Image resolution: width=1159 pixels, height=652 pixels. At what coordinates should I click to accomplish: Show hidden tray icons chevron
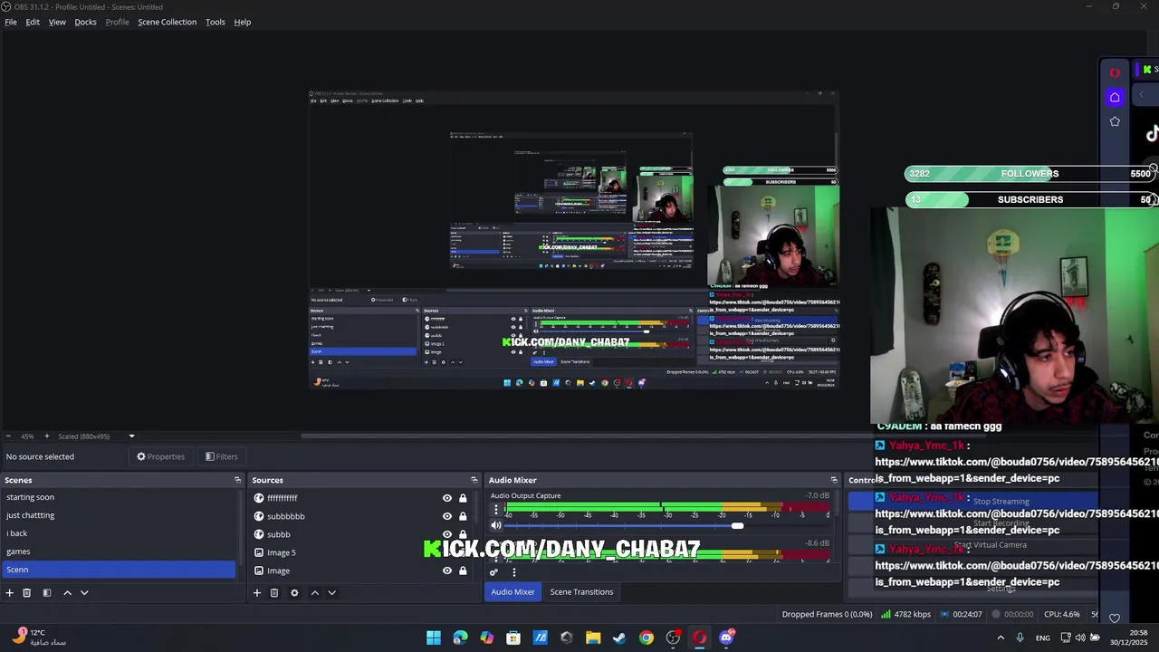point(1001,638)
